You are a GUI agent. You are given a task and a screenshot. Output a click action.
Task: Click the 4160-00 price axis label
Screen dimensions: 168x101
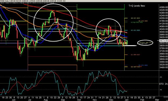click(163, 21)
